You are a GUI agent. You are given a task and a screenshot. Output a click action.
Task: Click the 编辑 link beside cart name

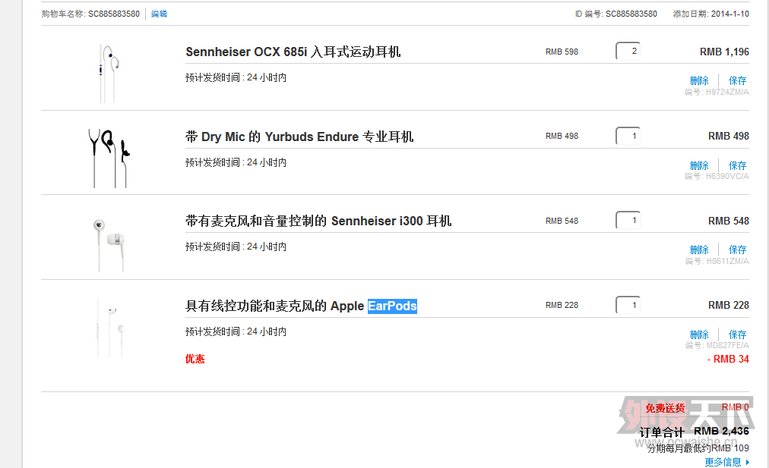tap(159, 14)
